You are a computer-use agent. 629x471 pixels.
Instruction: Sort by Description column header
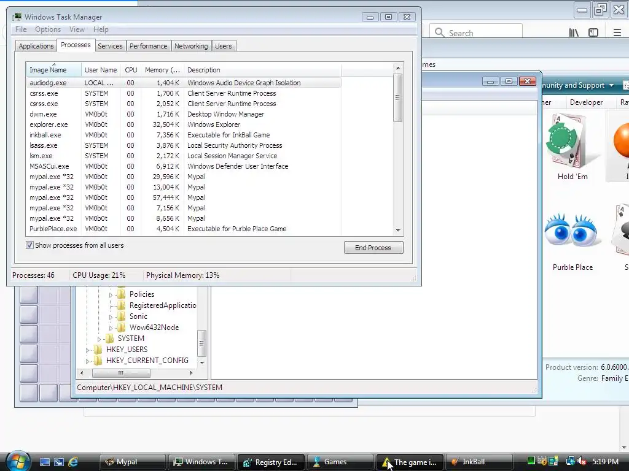tap(262, 70)
